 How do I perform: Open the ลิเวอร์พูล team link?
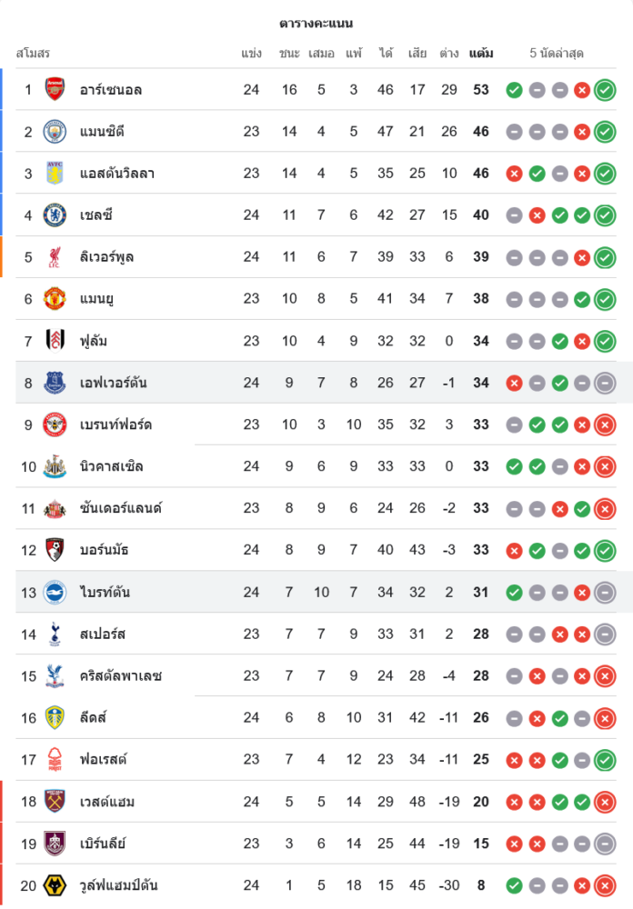click(x=106, y=257)
